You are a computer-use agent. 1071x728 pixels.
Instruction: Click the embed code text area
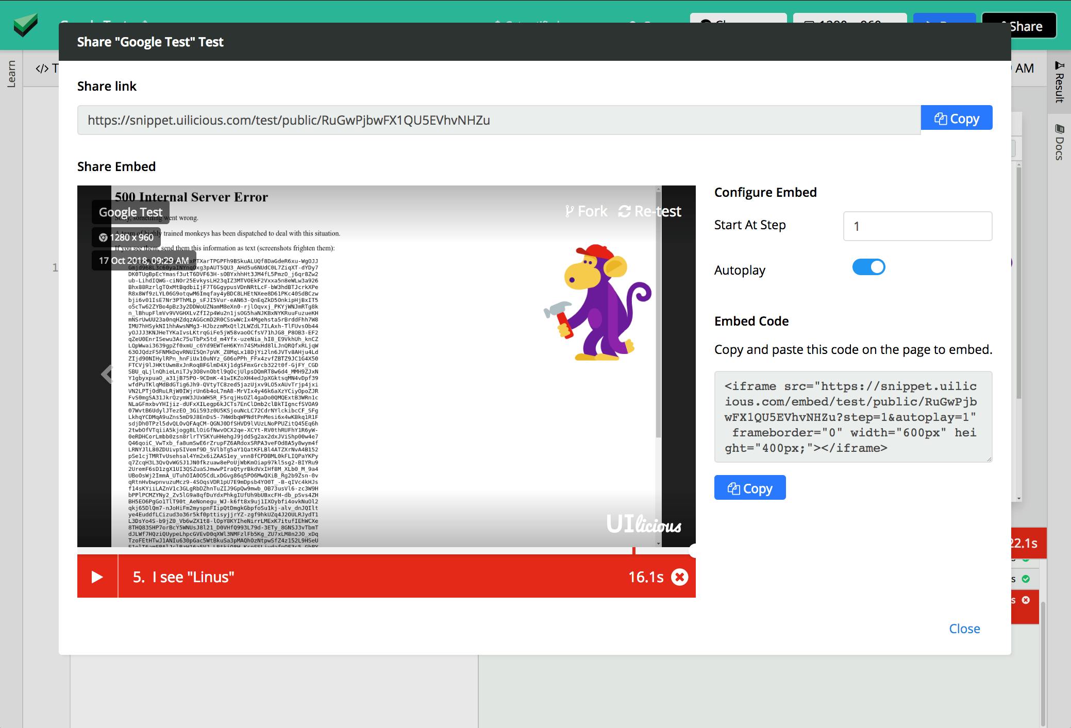click(853, 417)
